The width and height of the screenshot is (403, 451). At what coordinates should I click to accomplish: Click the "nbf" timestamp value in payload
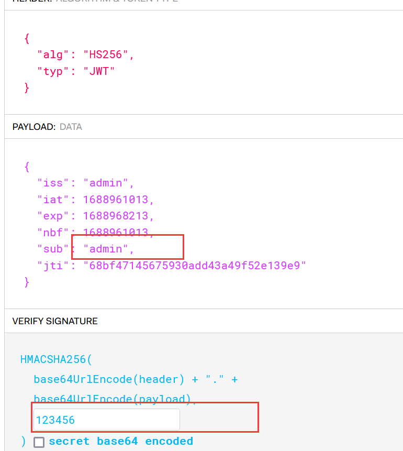(x=118, y=233)
